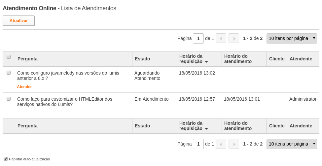Image resolution: width=322 pixels, height=166 pixels.
Task: Click the top page number input field
Action: 198,38
